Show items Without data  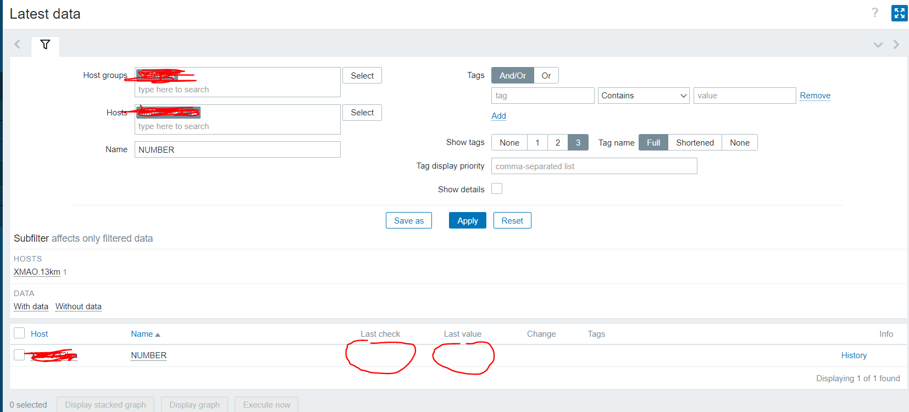coord(79,307)
